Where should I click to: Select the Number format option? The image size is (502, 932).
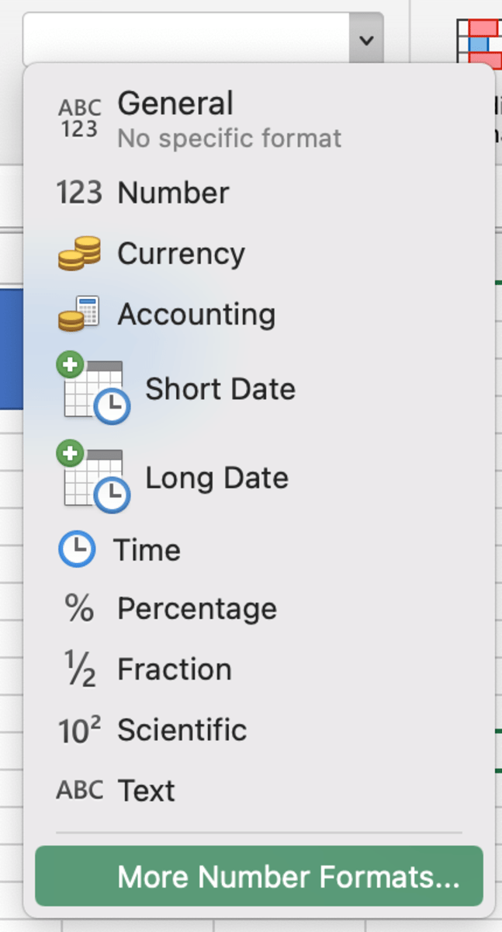173,193
